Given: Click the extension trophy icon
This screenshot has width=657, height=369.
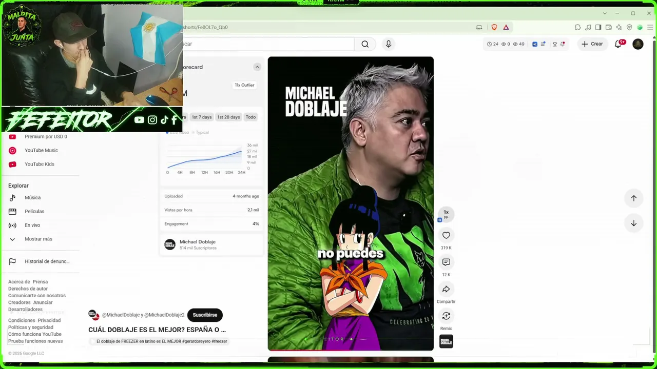Looking at the screenshot, I should [x=554, y=44].
